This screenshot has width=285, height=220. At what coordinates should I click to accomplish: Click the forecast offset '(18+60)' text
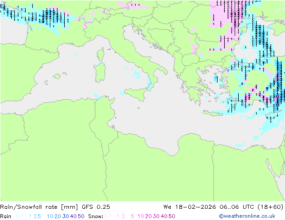pos(271,207)
